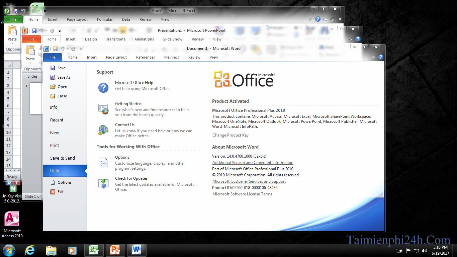
Task: Minimize the ribbon caret in Excel
Action: [x=311, y=20]
